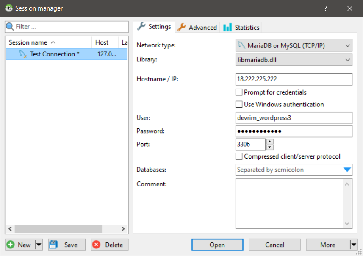363x256 pixels.
Task: Click the Library label
Action: coord(147,59)
